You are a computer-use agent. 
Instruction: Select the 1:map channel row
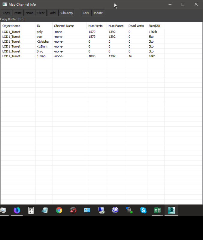pyautogui.click(x=101, y=56)
